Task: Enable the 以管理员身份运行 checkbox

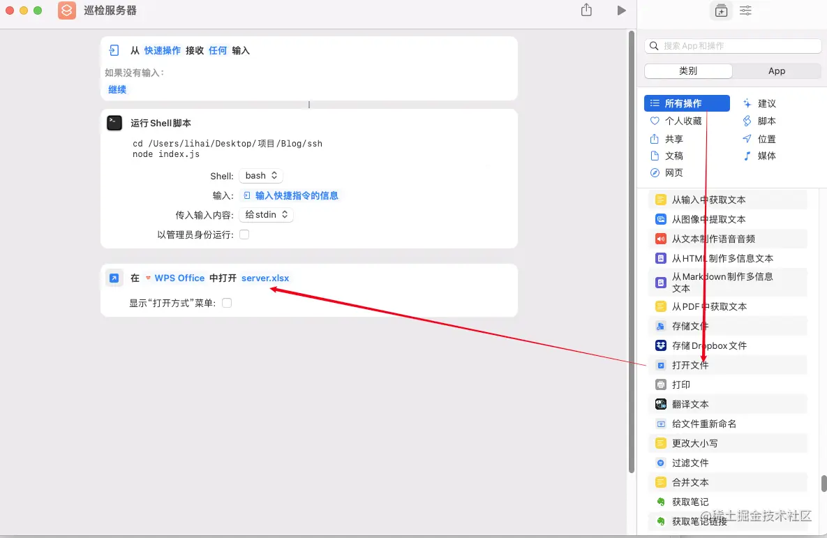Action: (244, 234)
